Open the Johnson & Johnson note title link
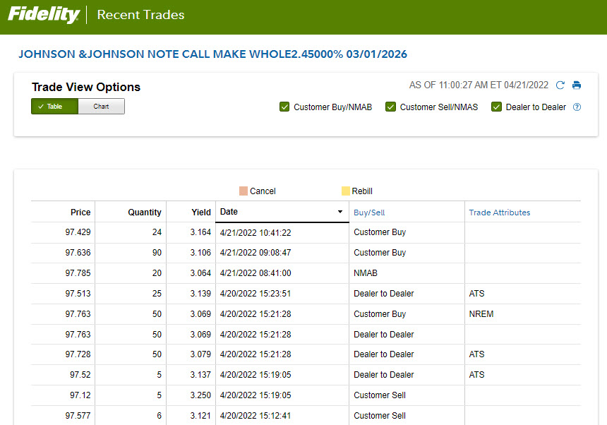Image resolution: width=607 pixels, height=425 pixels. pos(212,54)
